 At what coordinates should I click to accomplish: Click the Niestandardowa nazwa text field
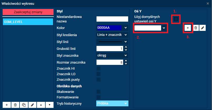coord(112,19)
